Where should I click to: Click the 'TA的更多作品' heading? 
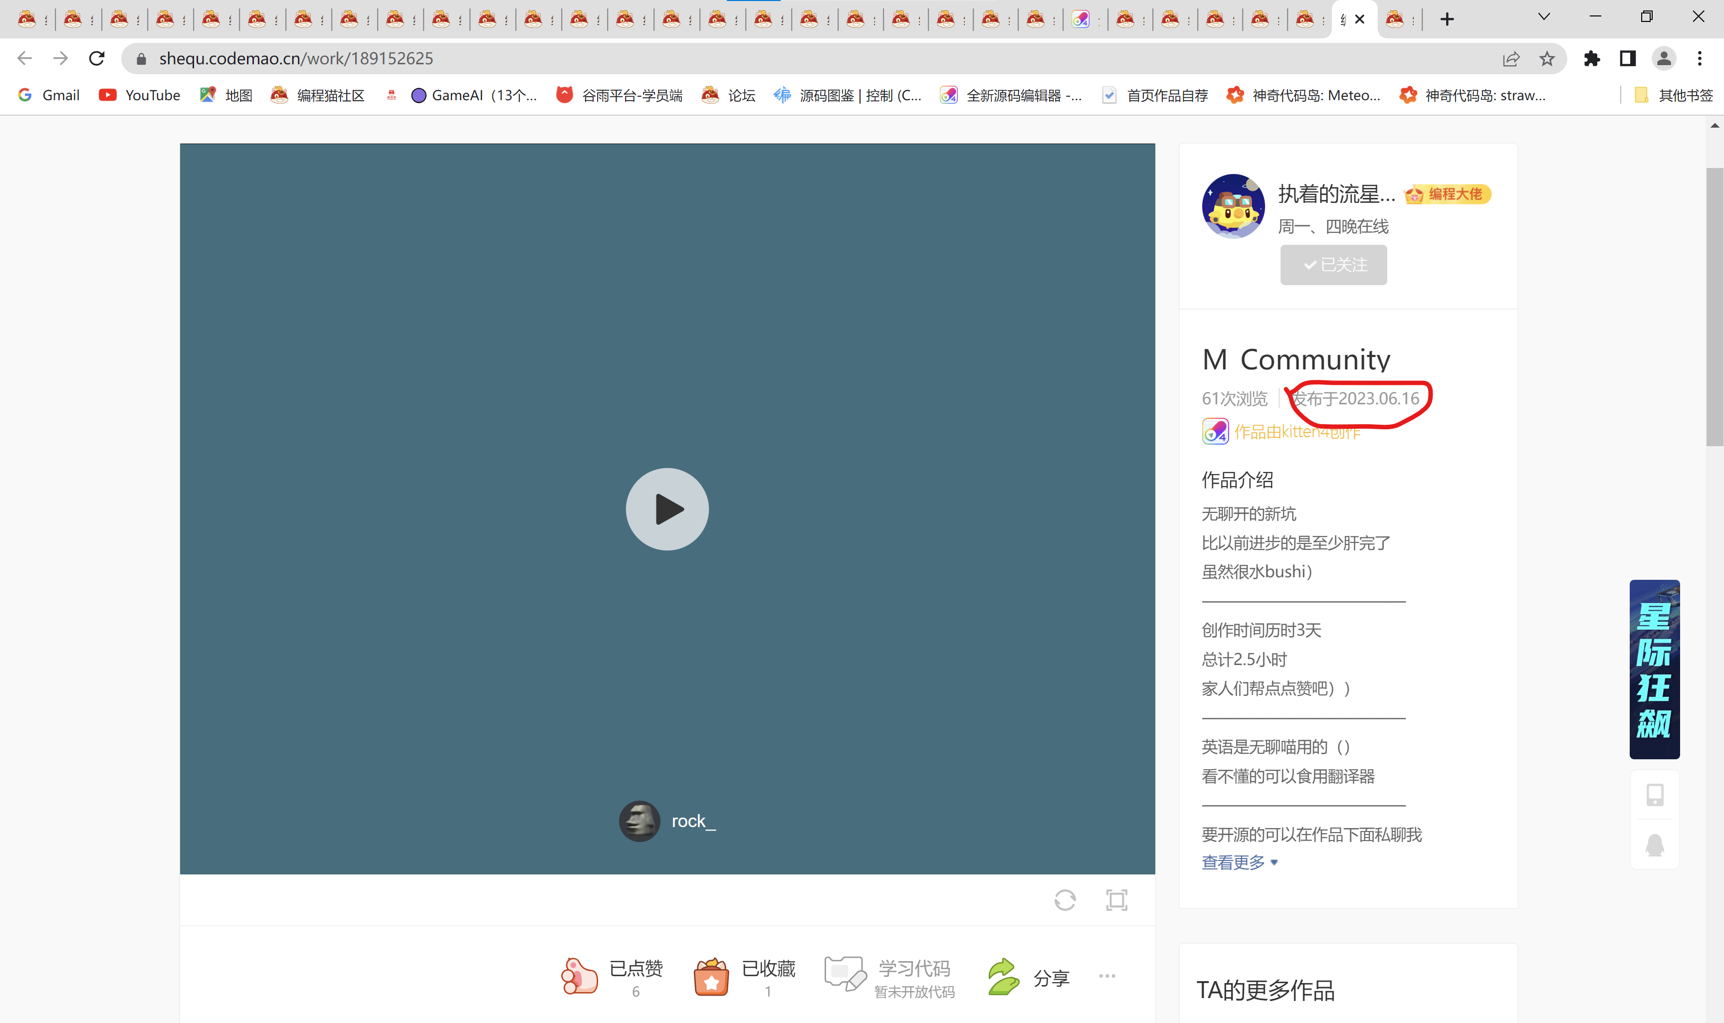pos(1266,991)
